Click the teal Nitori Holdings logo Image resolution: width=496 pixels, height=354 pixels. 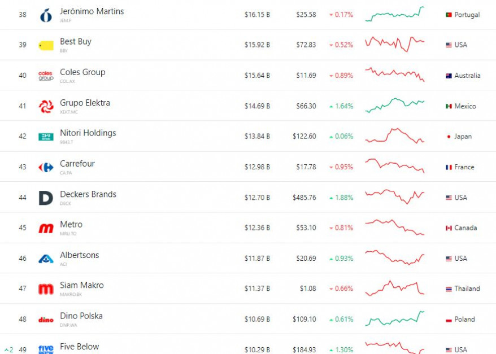pos(46,137)
